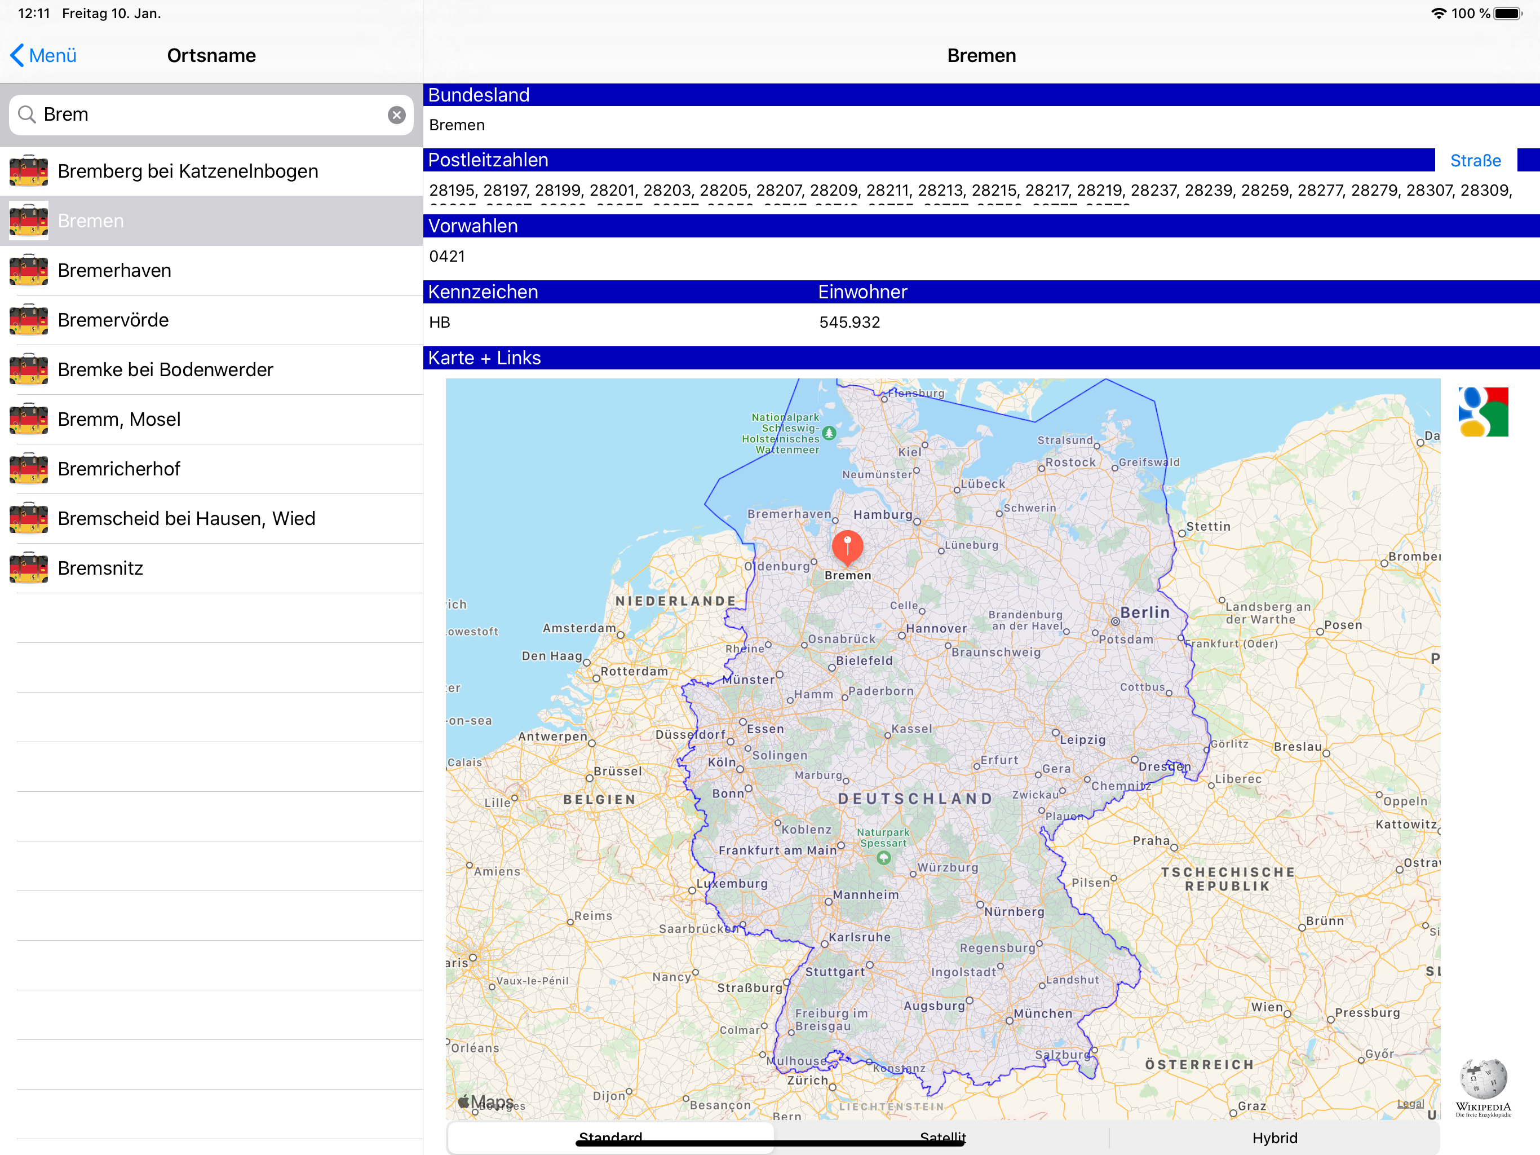This screenshot has height=1155, width=1540.
Task: Go back to the Menü screen
Action: tap(43, 56)
